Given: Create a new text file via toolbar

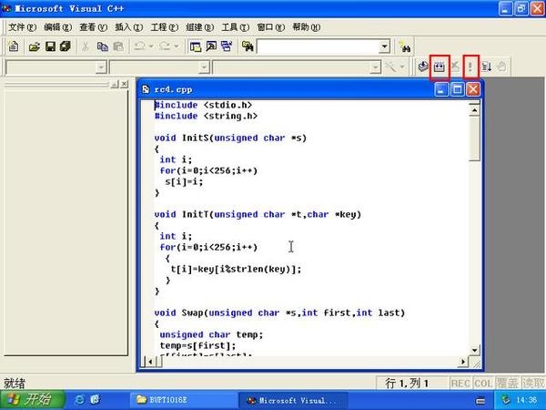Looking at the screenshot, I should pos(14,46).
